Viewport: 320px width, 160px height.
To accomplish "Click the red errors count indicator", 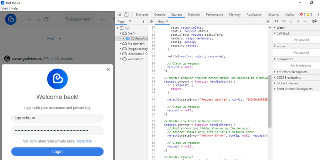I will pyautogui.click(x=302, y=15).
